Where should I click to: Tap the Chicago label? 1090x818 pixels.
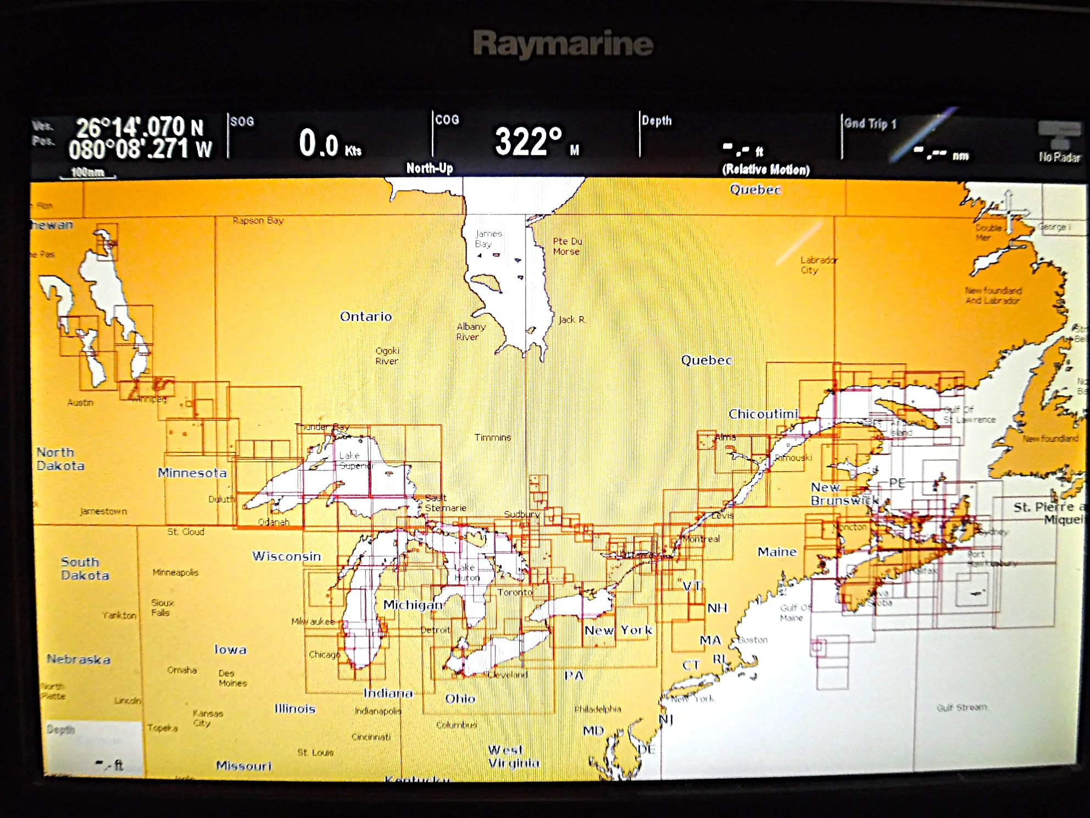point(324,655)
